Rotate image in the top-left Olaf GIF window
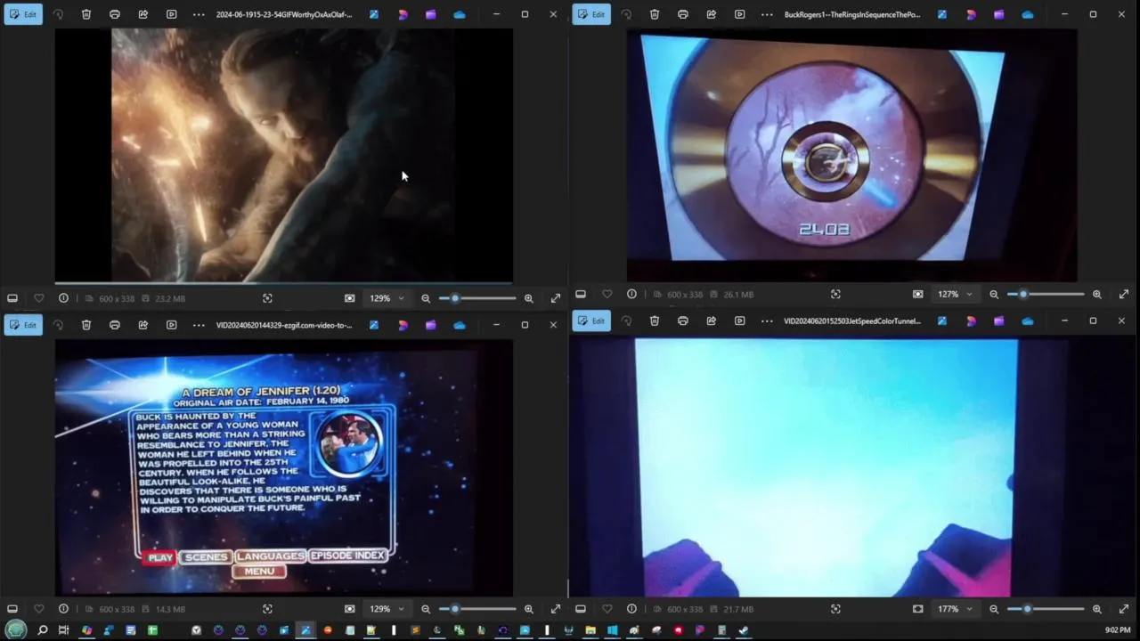This screenshot has height=641, width=1140. pos(58,14)
